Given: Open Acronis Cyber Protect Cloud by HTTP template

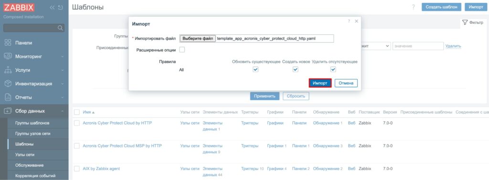Looking at the screenshot, I should point(117,123).
